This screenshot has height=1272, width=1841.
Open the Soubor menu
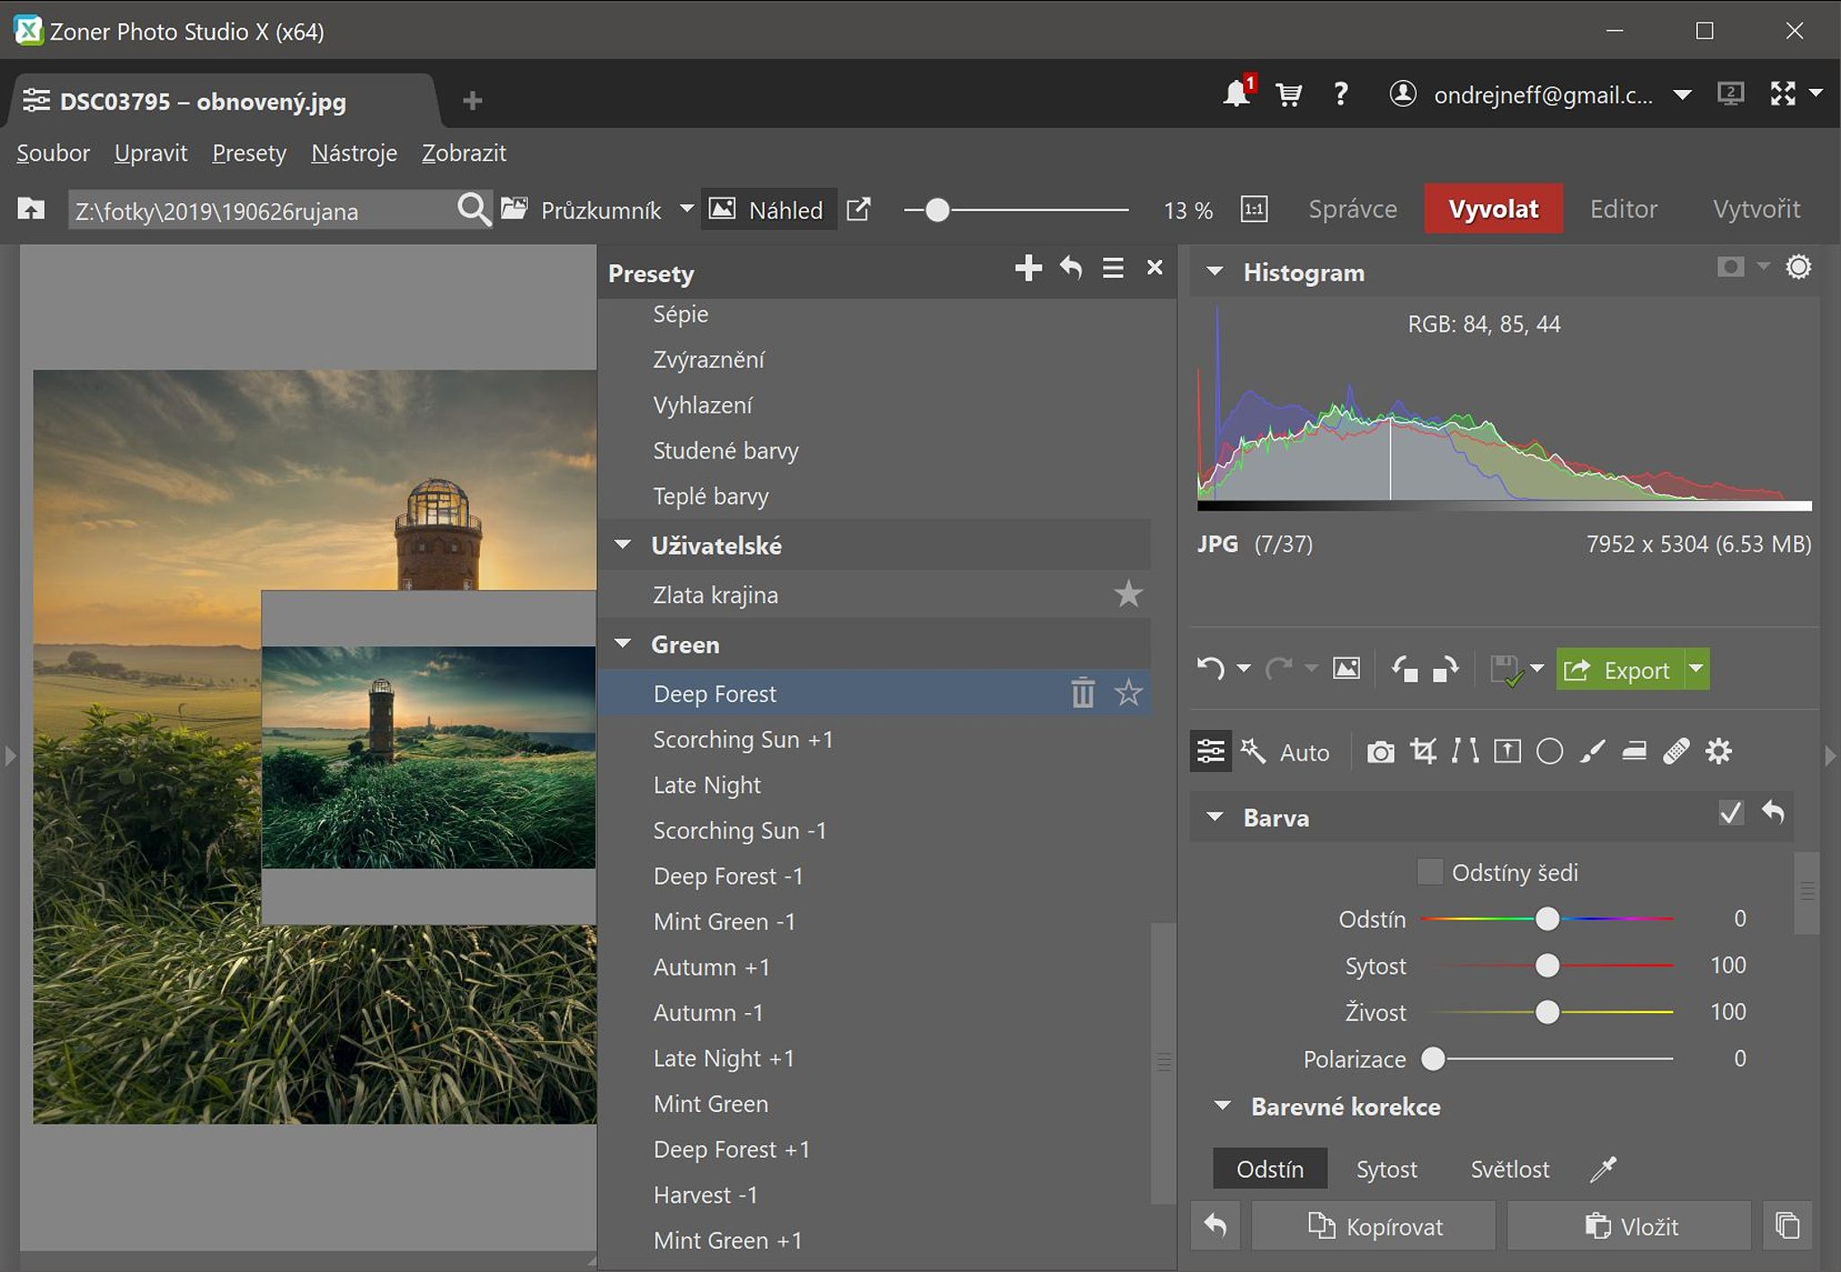(x=53, y=154)
